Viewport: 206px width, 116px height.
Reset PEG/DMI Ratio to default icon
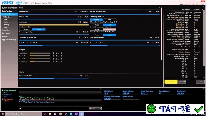click(x=81, y=17)
